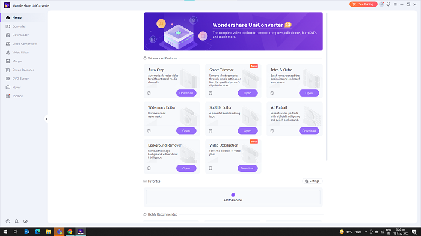The height and width of the screenshot is (236, 421).
Task: Click the vertical scrollbar of the home page
Action: 327,86
